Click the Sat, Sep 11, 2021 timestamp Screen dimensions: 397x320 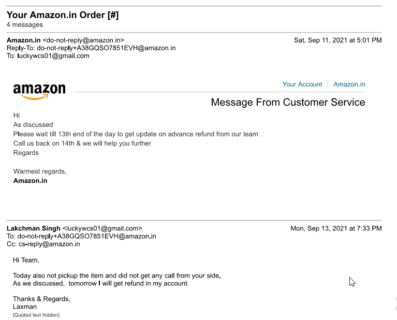[337, 40]
